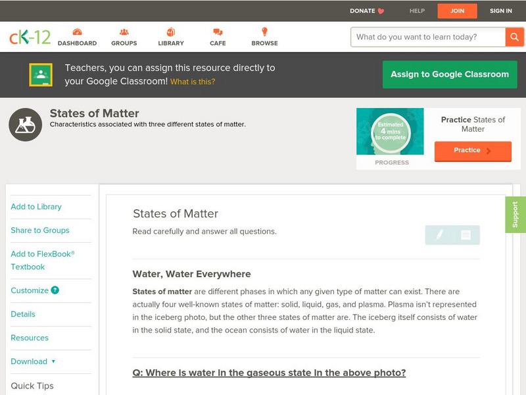The image size is (526, 395).
Task: Open the Dashboard gauge icon
Action: 77,32
